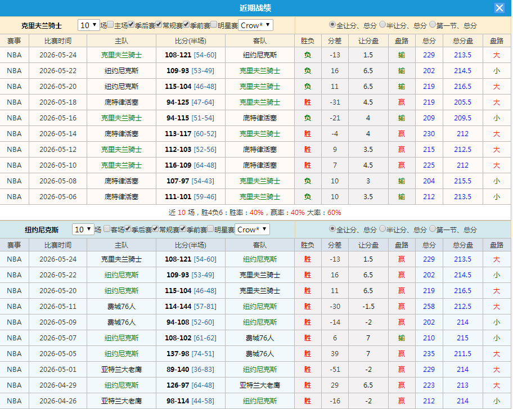Click 总分盘 value 211.5 on 2026-05-05 row
This screenshot has height=409, width=513.
click(x=462, y=354)
